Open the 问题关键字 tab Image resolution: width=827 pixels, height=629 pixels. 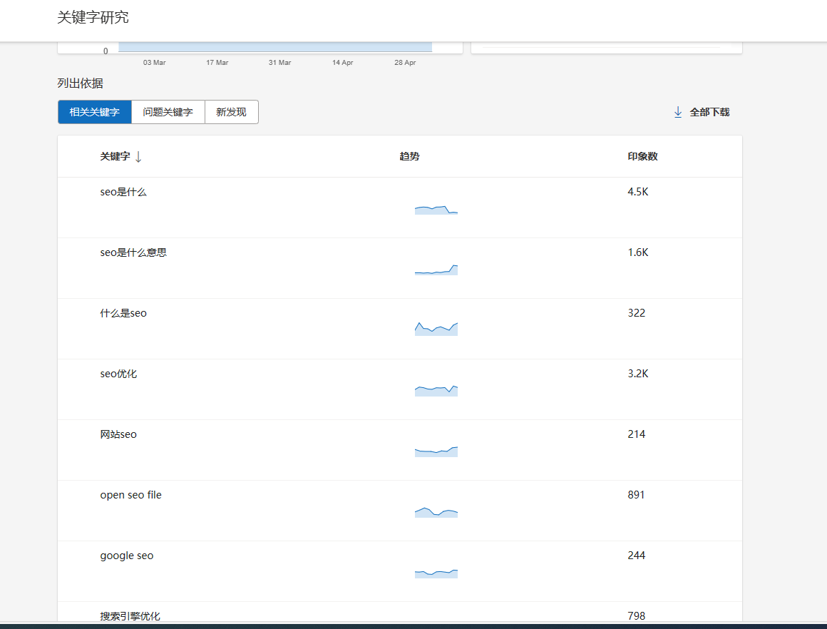[168, 112]
